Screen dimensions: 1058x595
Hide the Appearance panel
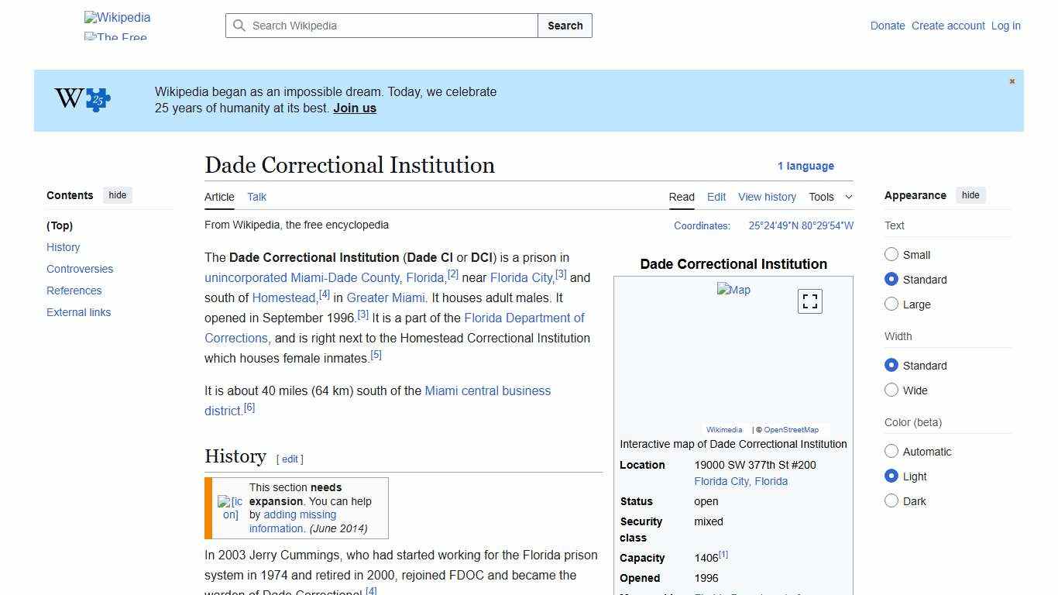point(970,195)
